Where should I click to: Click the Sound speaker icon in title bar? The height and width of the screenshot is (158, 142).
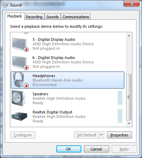5,5
